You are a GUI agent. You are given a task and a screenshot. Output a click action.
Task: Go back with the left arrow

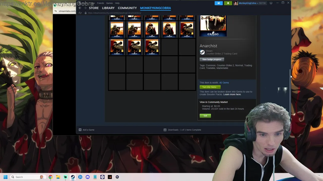(x=80, y=8)
